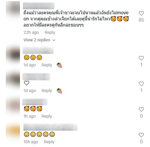
Task: Reply to the 15h ago comment
Action: [x=49, y=142]
